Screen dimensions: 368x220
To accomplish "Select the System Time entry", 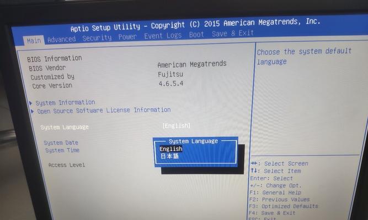I will click(x=62, y=150).
